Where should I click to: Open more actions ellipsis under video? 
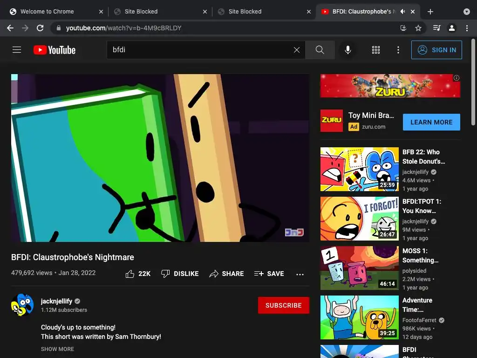(x=300, y=274)
